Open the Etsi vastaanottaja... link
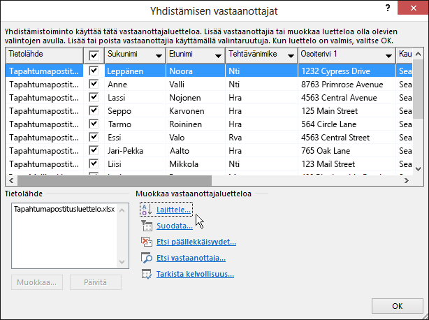This screenshot has height=320, width=429. [191, 258]
